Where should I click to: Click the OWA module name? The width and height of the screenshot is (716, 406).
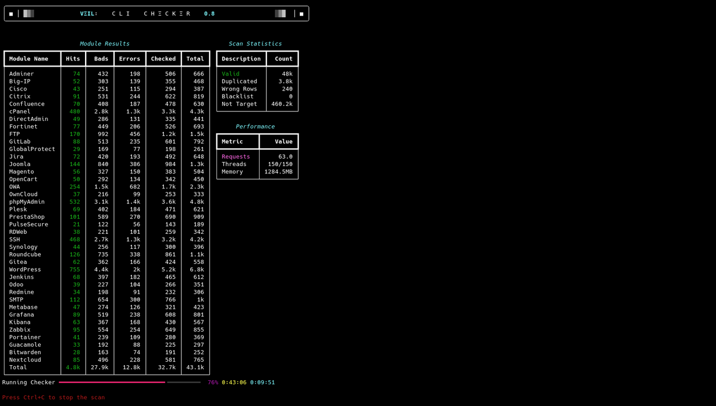coord(15,187)
